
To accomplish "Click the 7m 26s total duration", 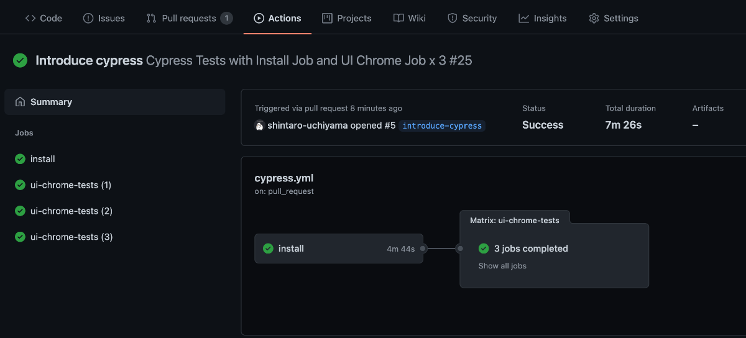I will coord(624,125).
